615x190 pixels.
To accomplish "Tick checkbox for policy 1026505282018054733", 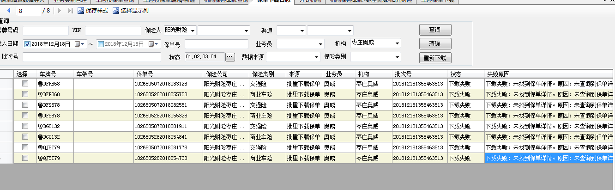I will pyautogui.click(x=25, y=158).
